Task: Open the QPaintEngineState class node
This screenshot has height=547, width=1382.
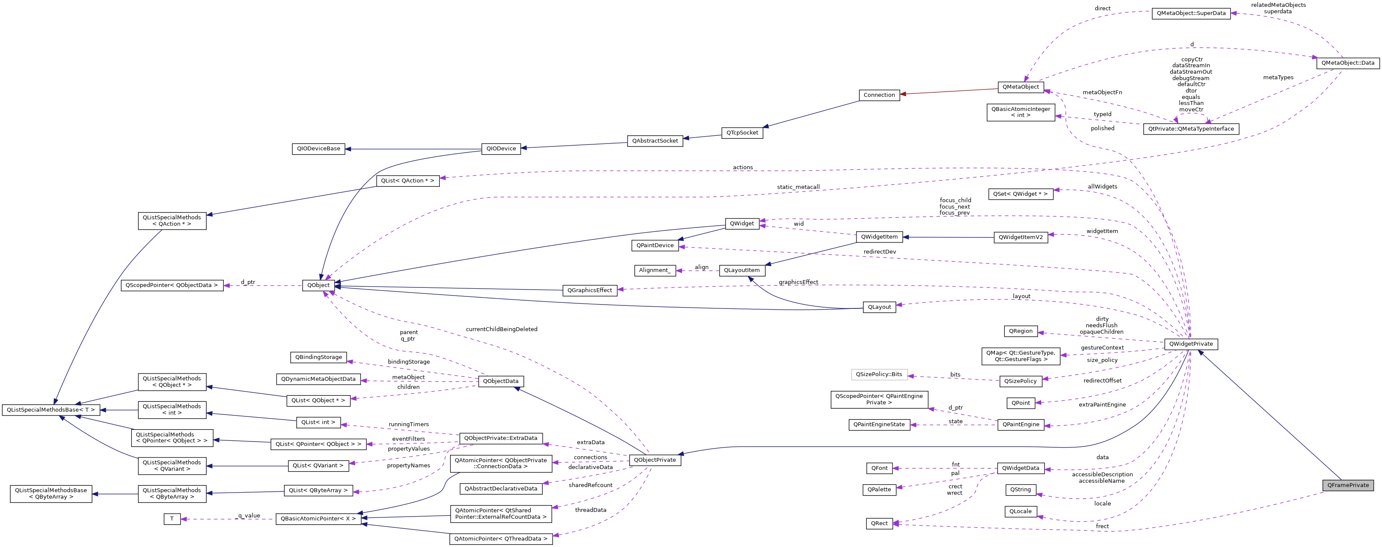Action: (x=879, y=425)
